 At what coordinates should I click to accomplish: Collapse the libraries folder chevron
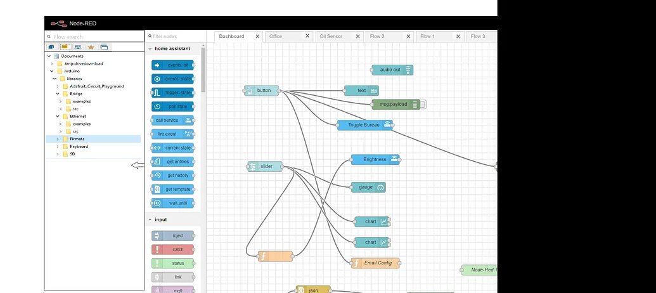(x=55, y=79)
